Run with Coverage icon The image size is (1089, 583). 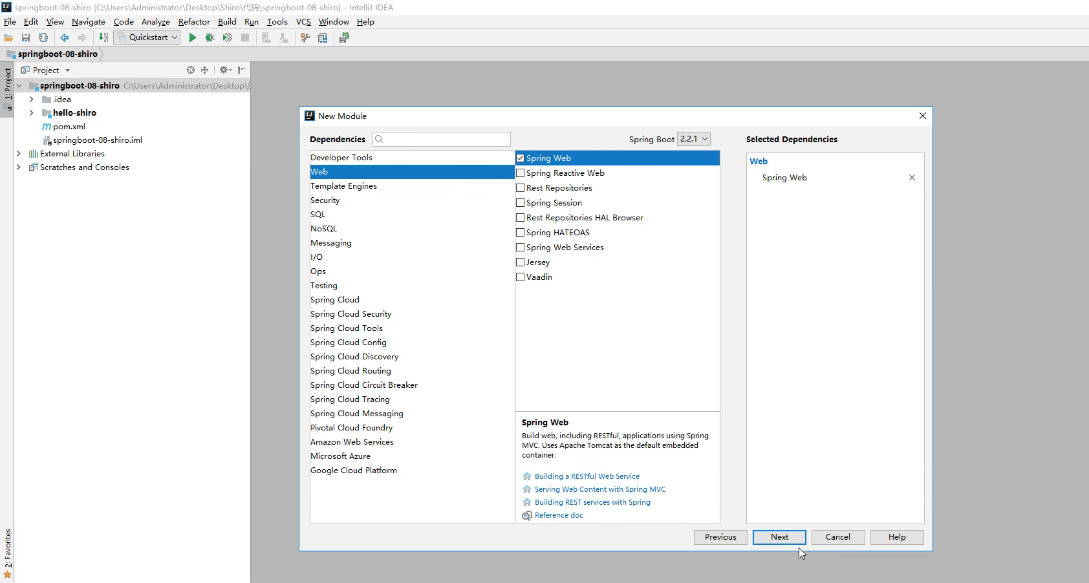tap(227, 38)
